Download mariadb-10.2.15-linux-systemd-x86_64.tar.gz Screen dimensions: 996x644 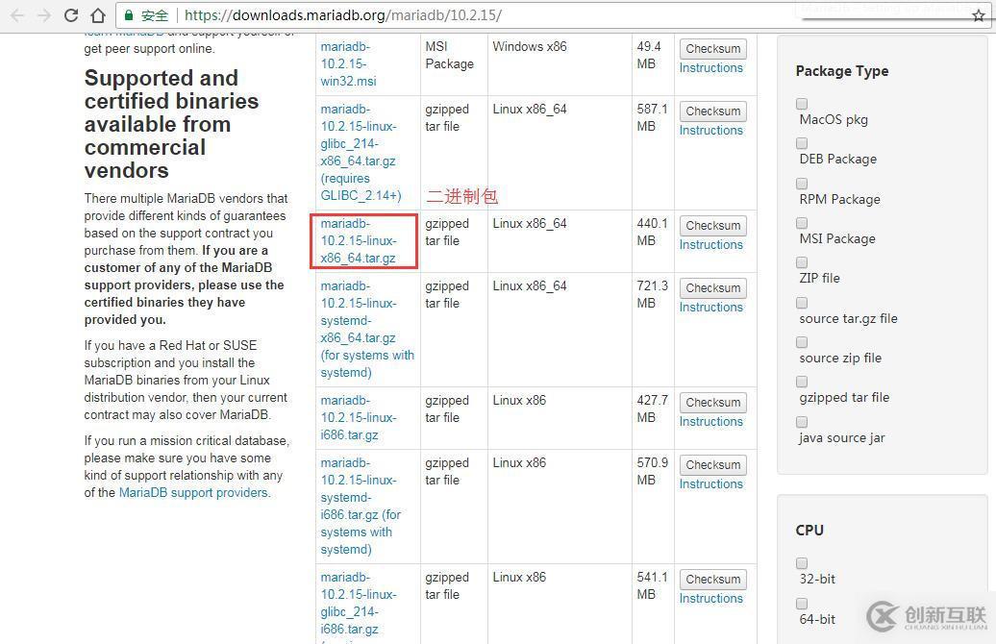coord(367,329)
